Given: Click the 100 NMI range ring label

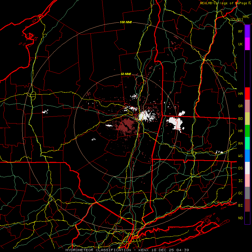Looking at the screenshot, I should tap(126, 22).
